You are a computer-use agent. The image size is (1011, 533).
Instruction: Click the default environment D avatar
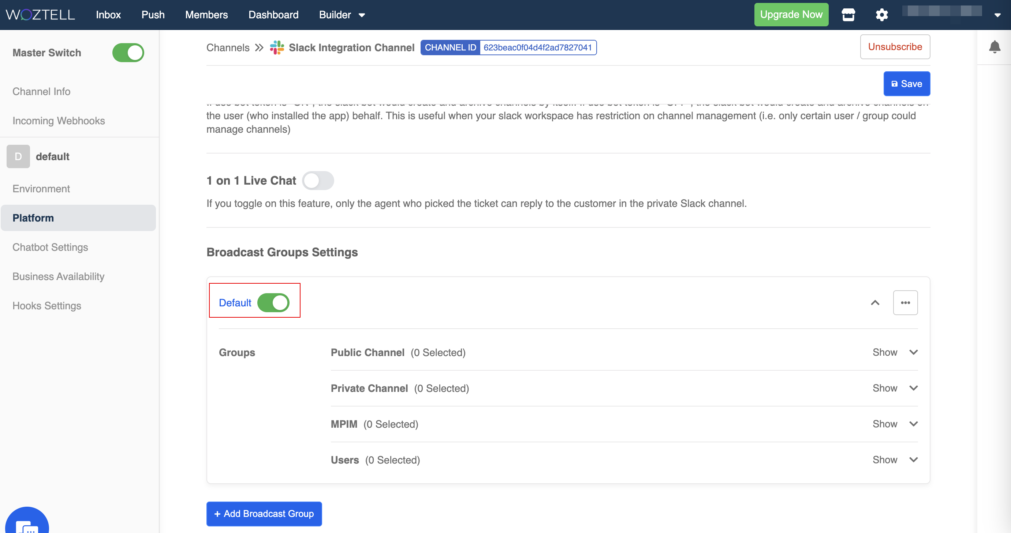18,156
